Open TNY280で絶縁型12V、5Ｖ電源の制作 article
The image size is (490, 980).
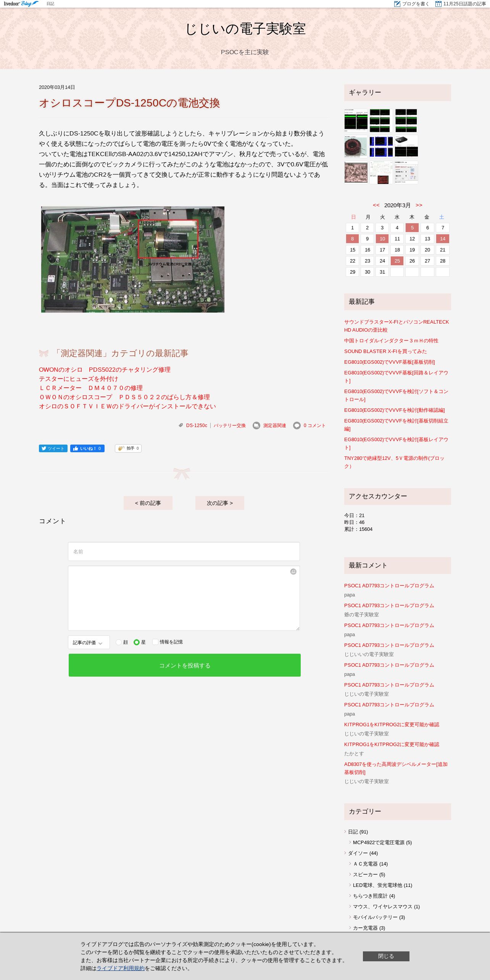tap(394, 462)
